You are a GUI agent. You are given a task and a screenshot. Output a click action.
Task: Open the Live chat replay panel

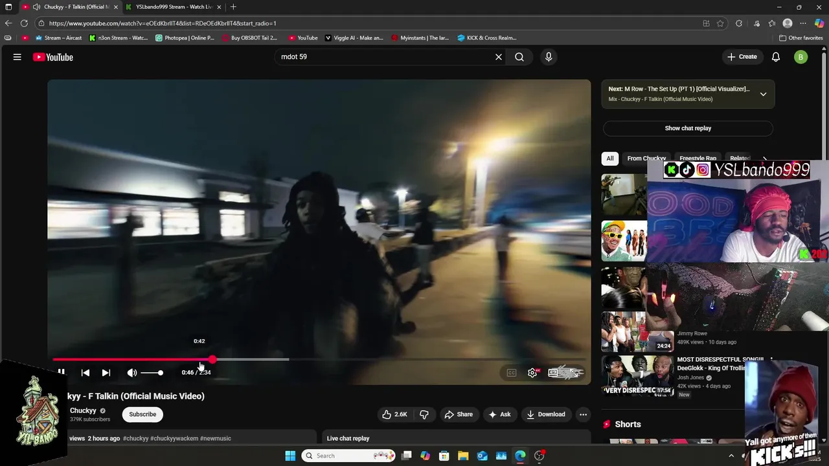coord(456,438)
